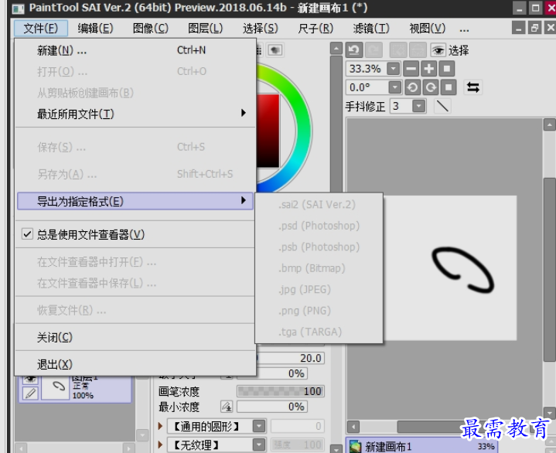Toggle the layer visibility eye icon
Viewport: 556px width, 453px height.
(30, 380)
